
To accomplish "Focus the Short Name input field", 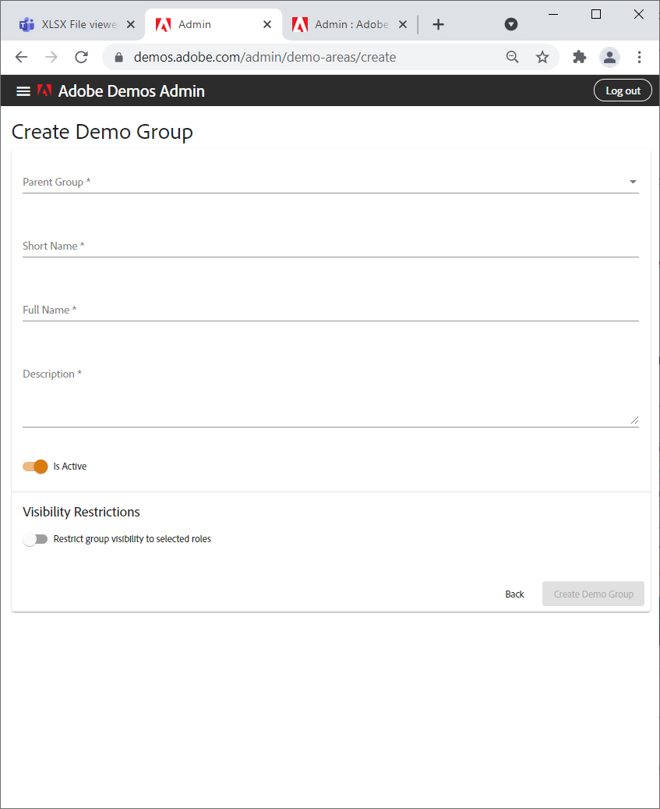I will (330, 246).
